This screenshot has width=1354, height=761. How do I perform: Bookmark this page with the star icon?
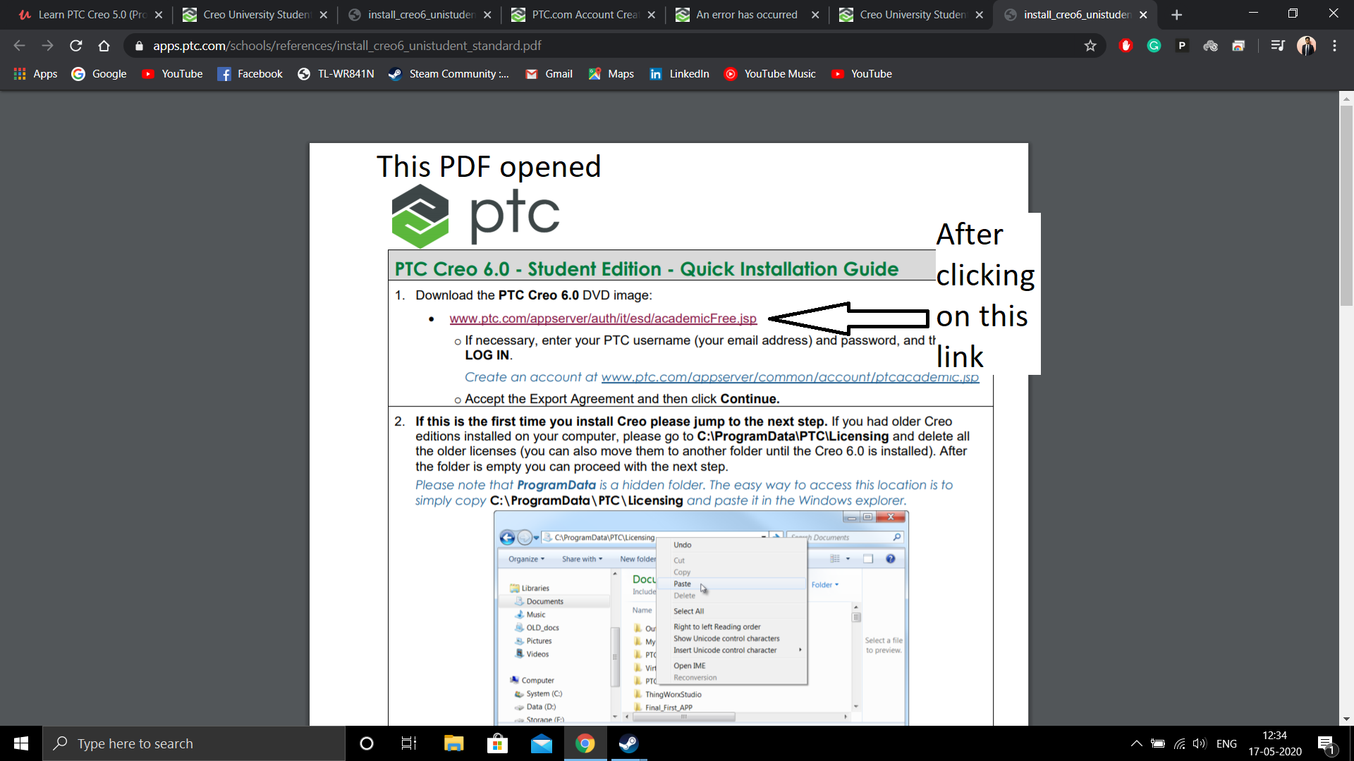coord(1090,45)
